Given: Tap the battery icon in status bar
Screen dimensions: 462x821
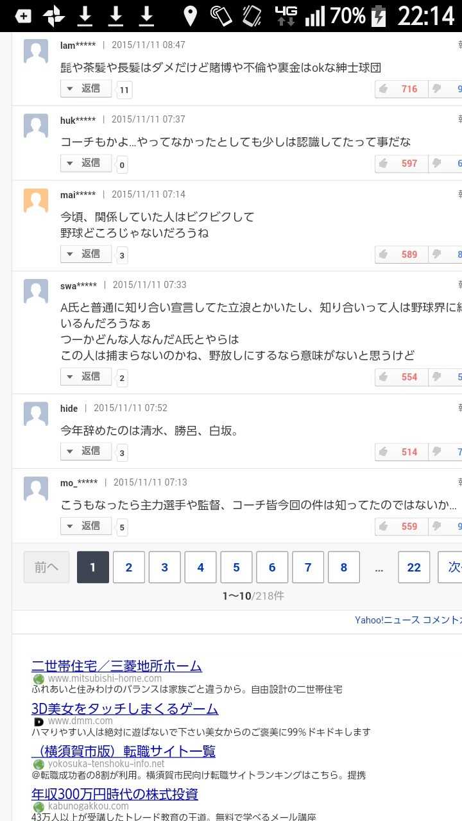Looking at the screenshot, I should pos(379,16).
